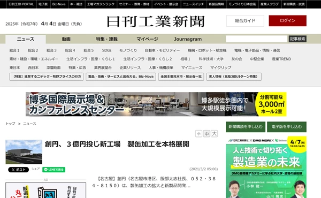Select the 総合５ category link

click(89, 50)
